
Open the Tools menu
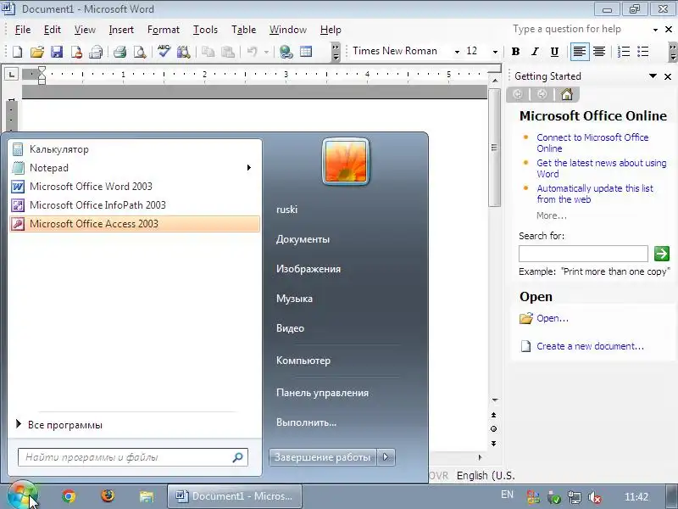205,30
